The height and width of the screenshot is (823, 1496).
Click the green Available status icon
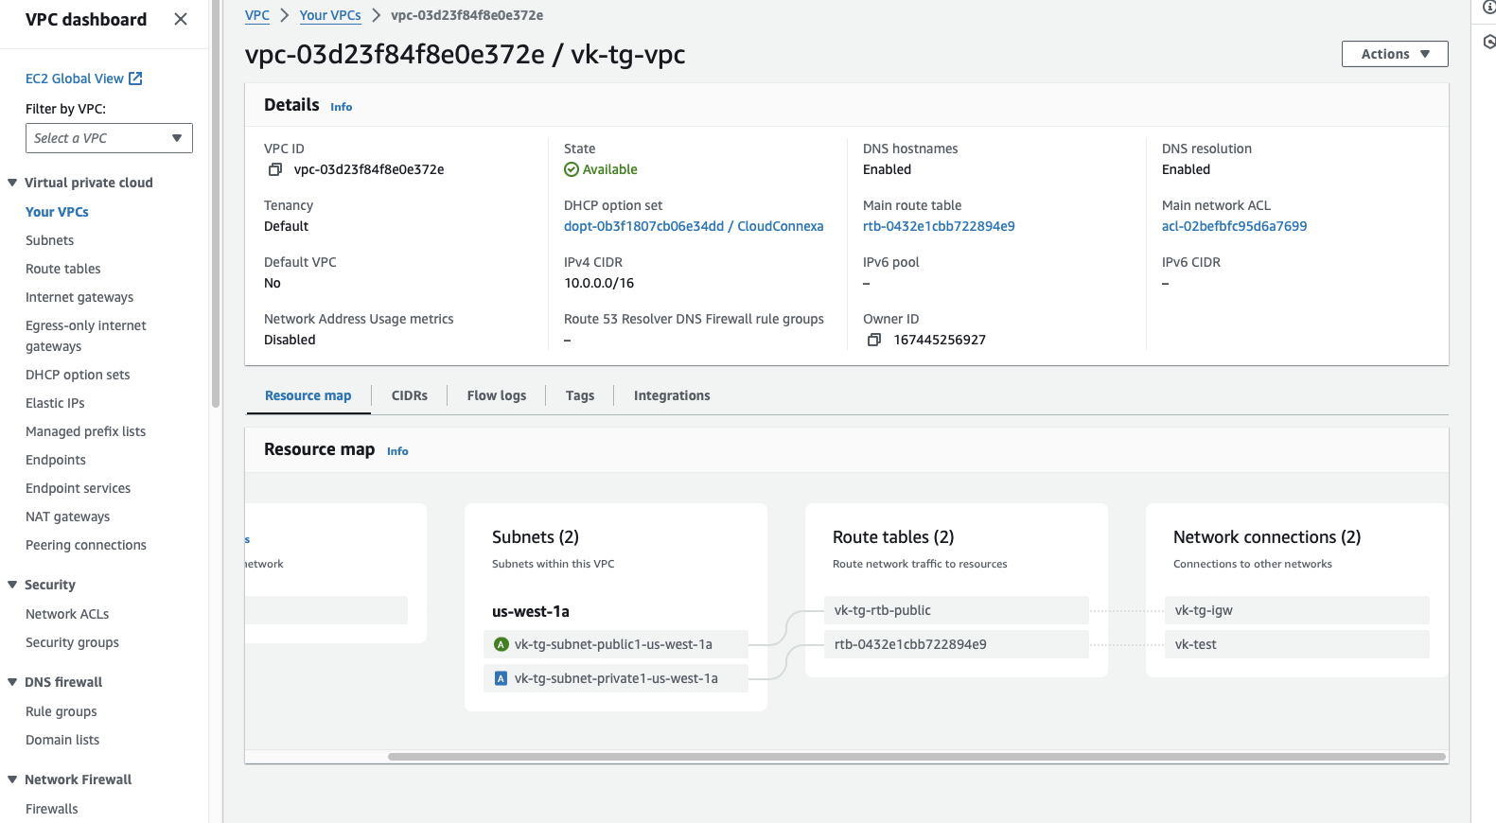(x=572, y=169)
